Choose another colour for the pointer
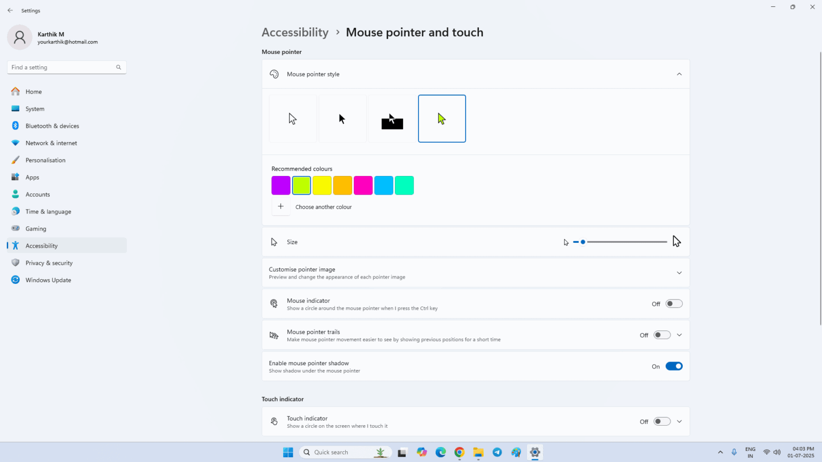 click(280, 206)
